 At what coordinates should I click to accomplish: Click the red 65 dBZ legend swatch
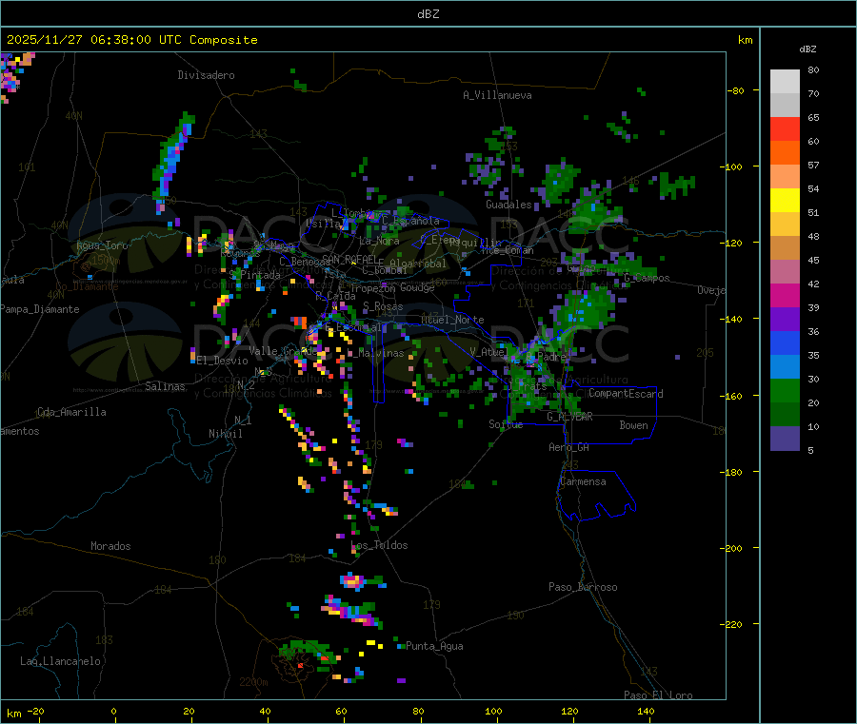[x=785, y=128]
